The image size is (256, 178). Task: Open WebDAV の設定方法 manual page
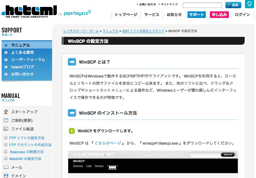coord(25,158)
